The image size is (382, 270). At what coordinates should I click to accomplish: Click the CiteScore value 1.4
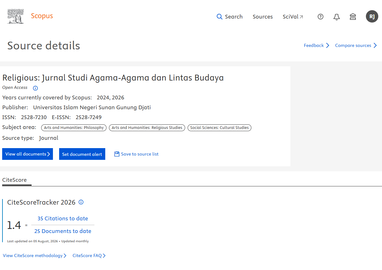[14, 225]
